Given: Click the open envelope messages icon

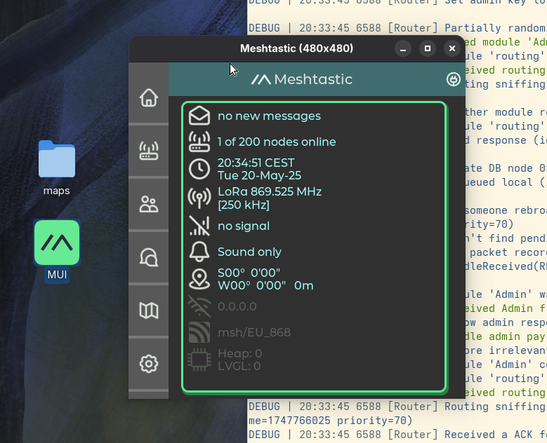Looking at the screenshot, I should [x=199, y=116].
